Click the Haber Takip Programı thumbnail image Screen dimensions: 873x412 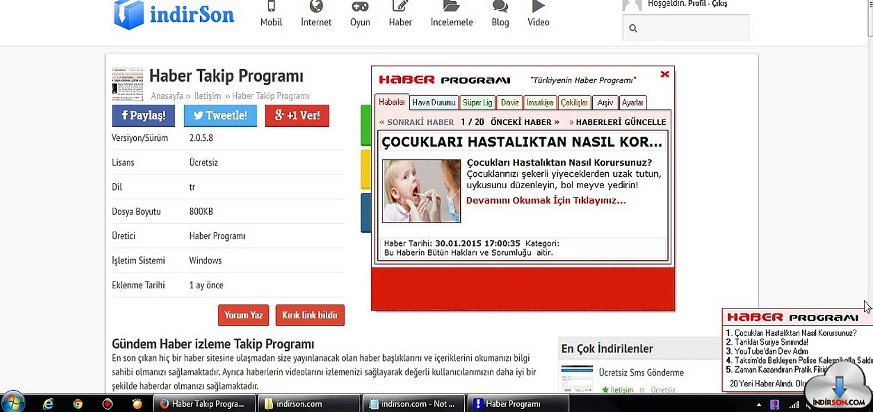(127, 84)
